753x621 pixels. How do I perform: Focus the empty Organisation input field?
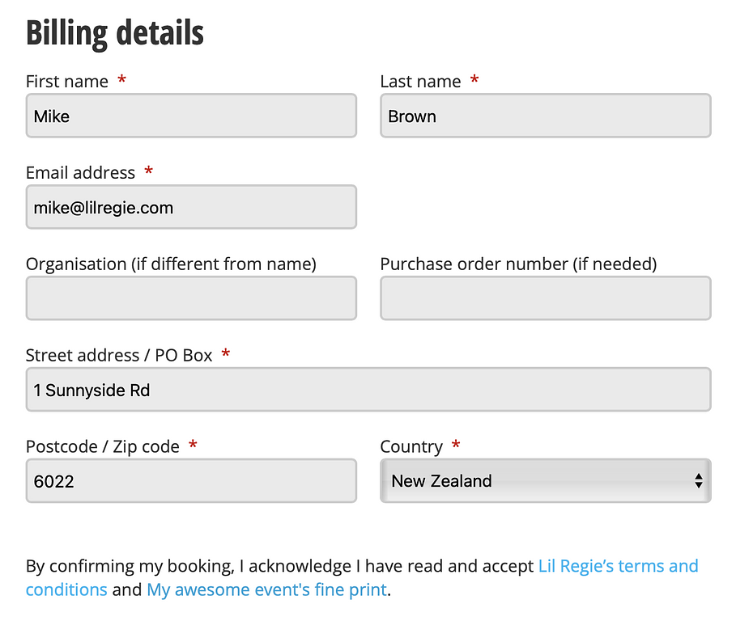click(191, 298)
